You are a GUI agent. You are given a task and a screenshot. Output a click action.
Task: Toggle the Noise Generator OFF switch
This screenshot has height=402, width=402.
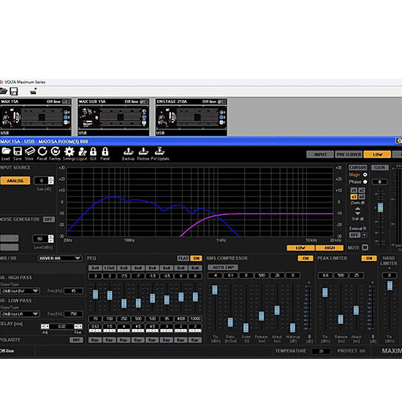49,219
